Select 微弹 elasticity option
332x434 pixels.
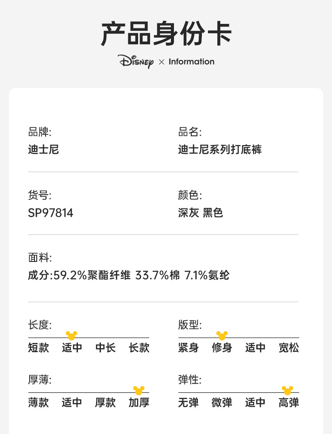[222, 403]
